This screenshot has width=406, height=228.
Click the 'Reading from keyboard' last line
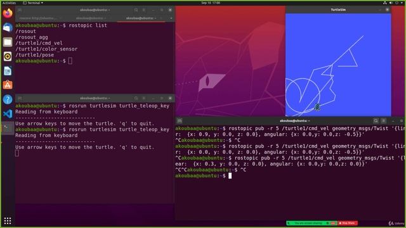pos(46,136)
